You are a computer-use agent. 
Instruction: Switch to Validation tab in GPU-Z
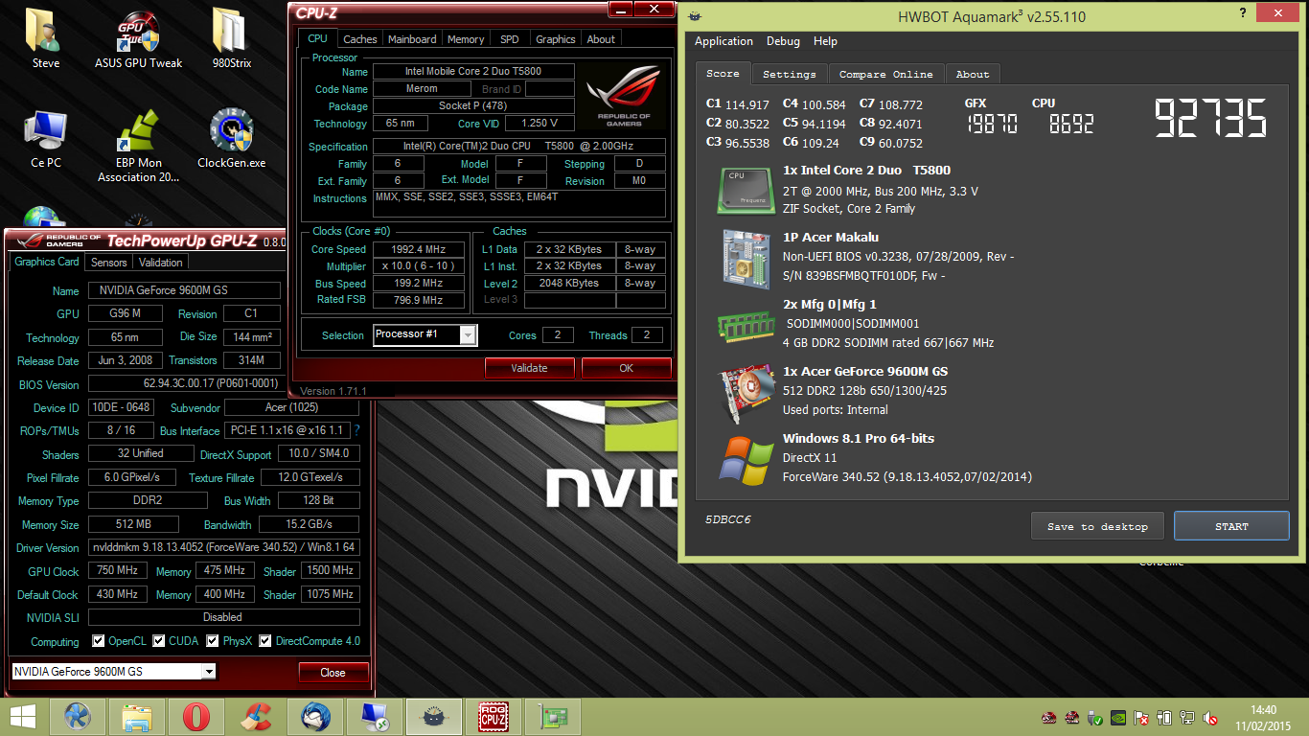[160, 262]
